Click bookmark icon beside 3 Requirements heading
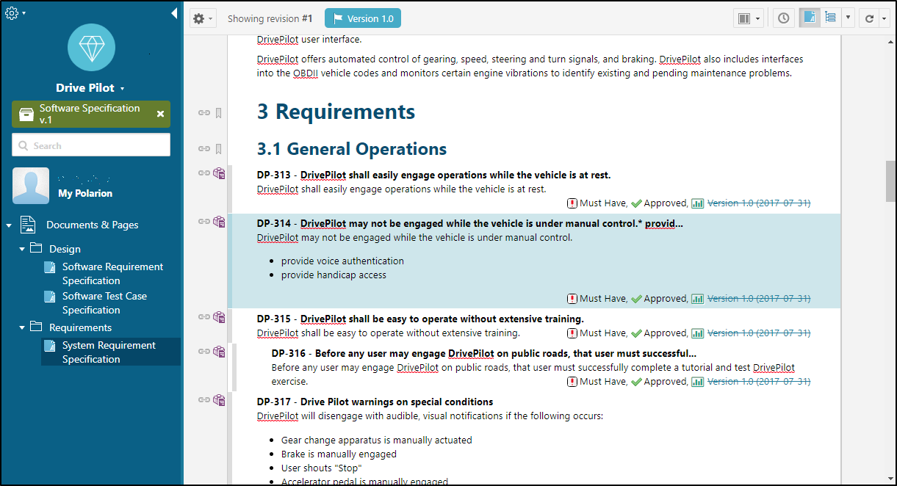 pos(218,113)
